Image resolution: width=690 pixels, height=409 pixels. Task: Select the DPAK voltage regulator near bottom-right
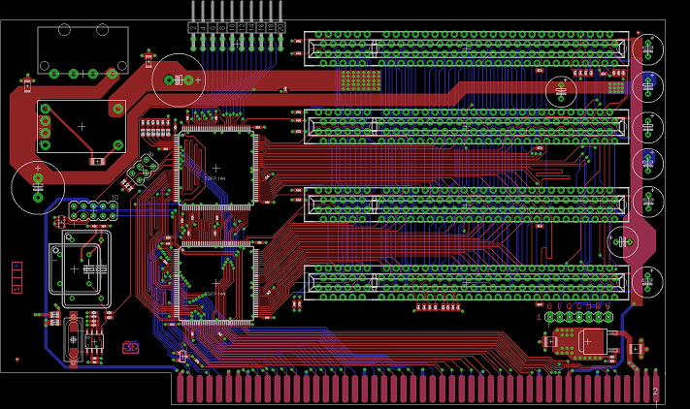coord(588,341)
